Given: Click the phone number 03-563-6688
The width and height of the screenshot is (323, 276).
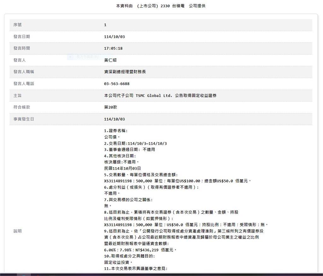Looking at the screenshot, I should pos(116,84).
